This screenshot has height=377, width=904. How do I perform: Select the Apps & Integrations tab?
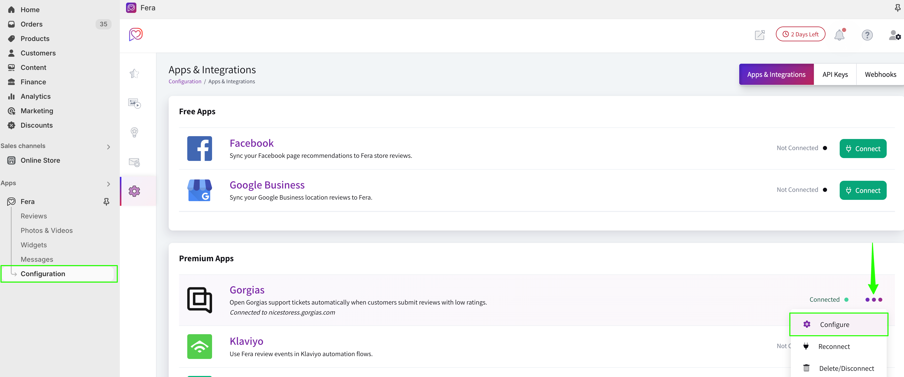[776, 74]
